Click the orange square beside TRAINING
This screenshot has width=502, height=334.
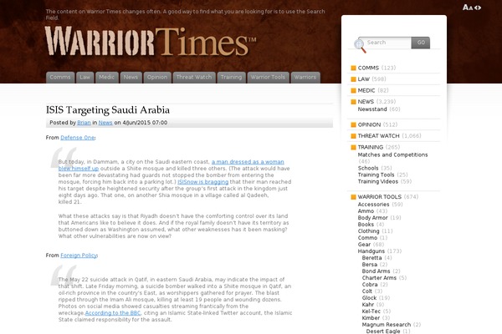click(x=353, y=147)
